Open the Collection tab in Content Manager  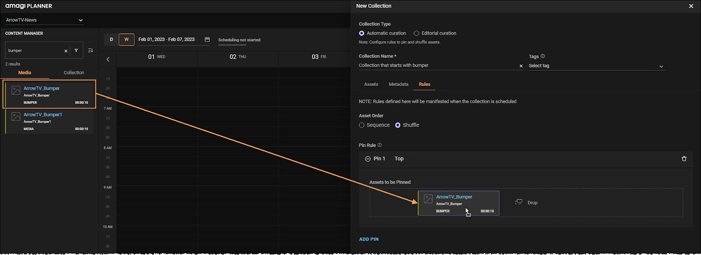[x=74, y=73]
